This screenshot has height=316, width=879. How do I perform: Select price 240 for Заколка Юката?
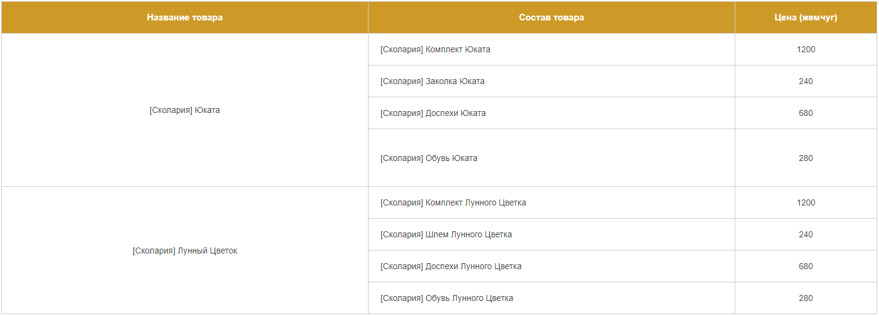[x=806, y=81]
